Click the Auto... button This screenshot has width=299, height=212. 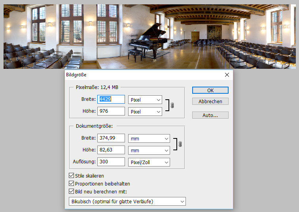point(210,115)
